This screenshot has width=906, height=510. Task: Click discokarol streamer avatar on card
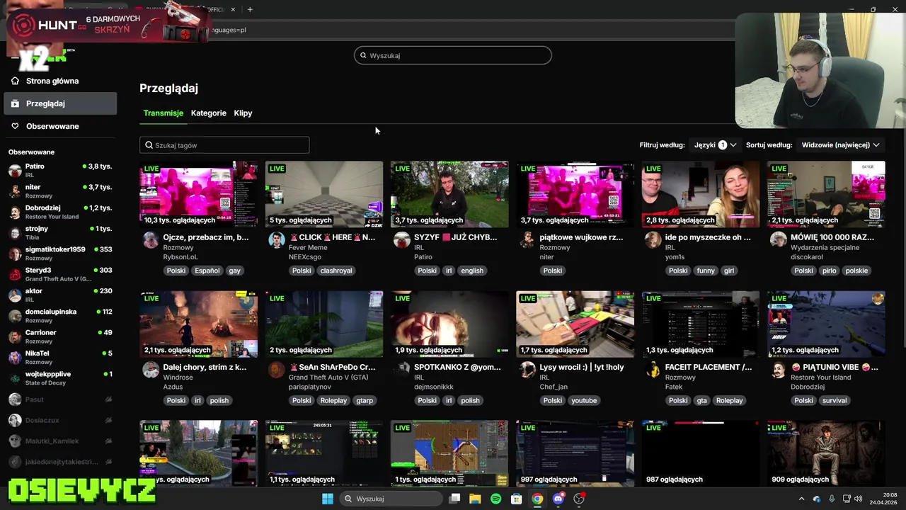[x=779, y=240]
